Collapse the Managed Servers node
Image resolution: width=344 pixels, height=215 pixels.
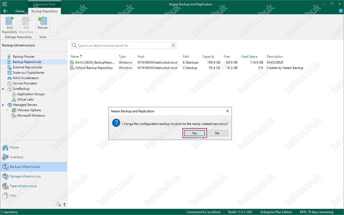(x=3, y=105)
